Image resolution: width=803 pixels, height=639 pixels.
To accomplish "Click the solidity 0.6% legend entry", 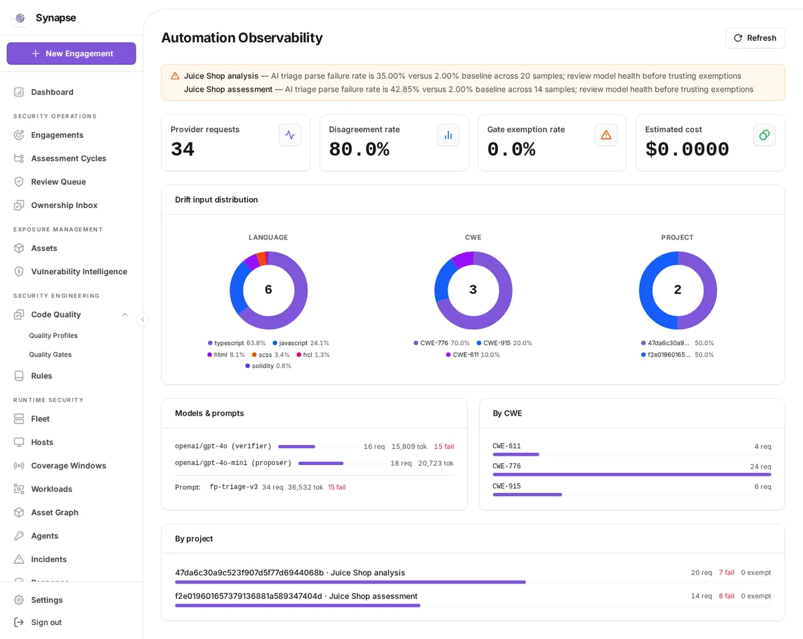I will click(268, 366).
